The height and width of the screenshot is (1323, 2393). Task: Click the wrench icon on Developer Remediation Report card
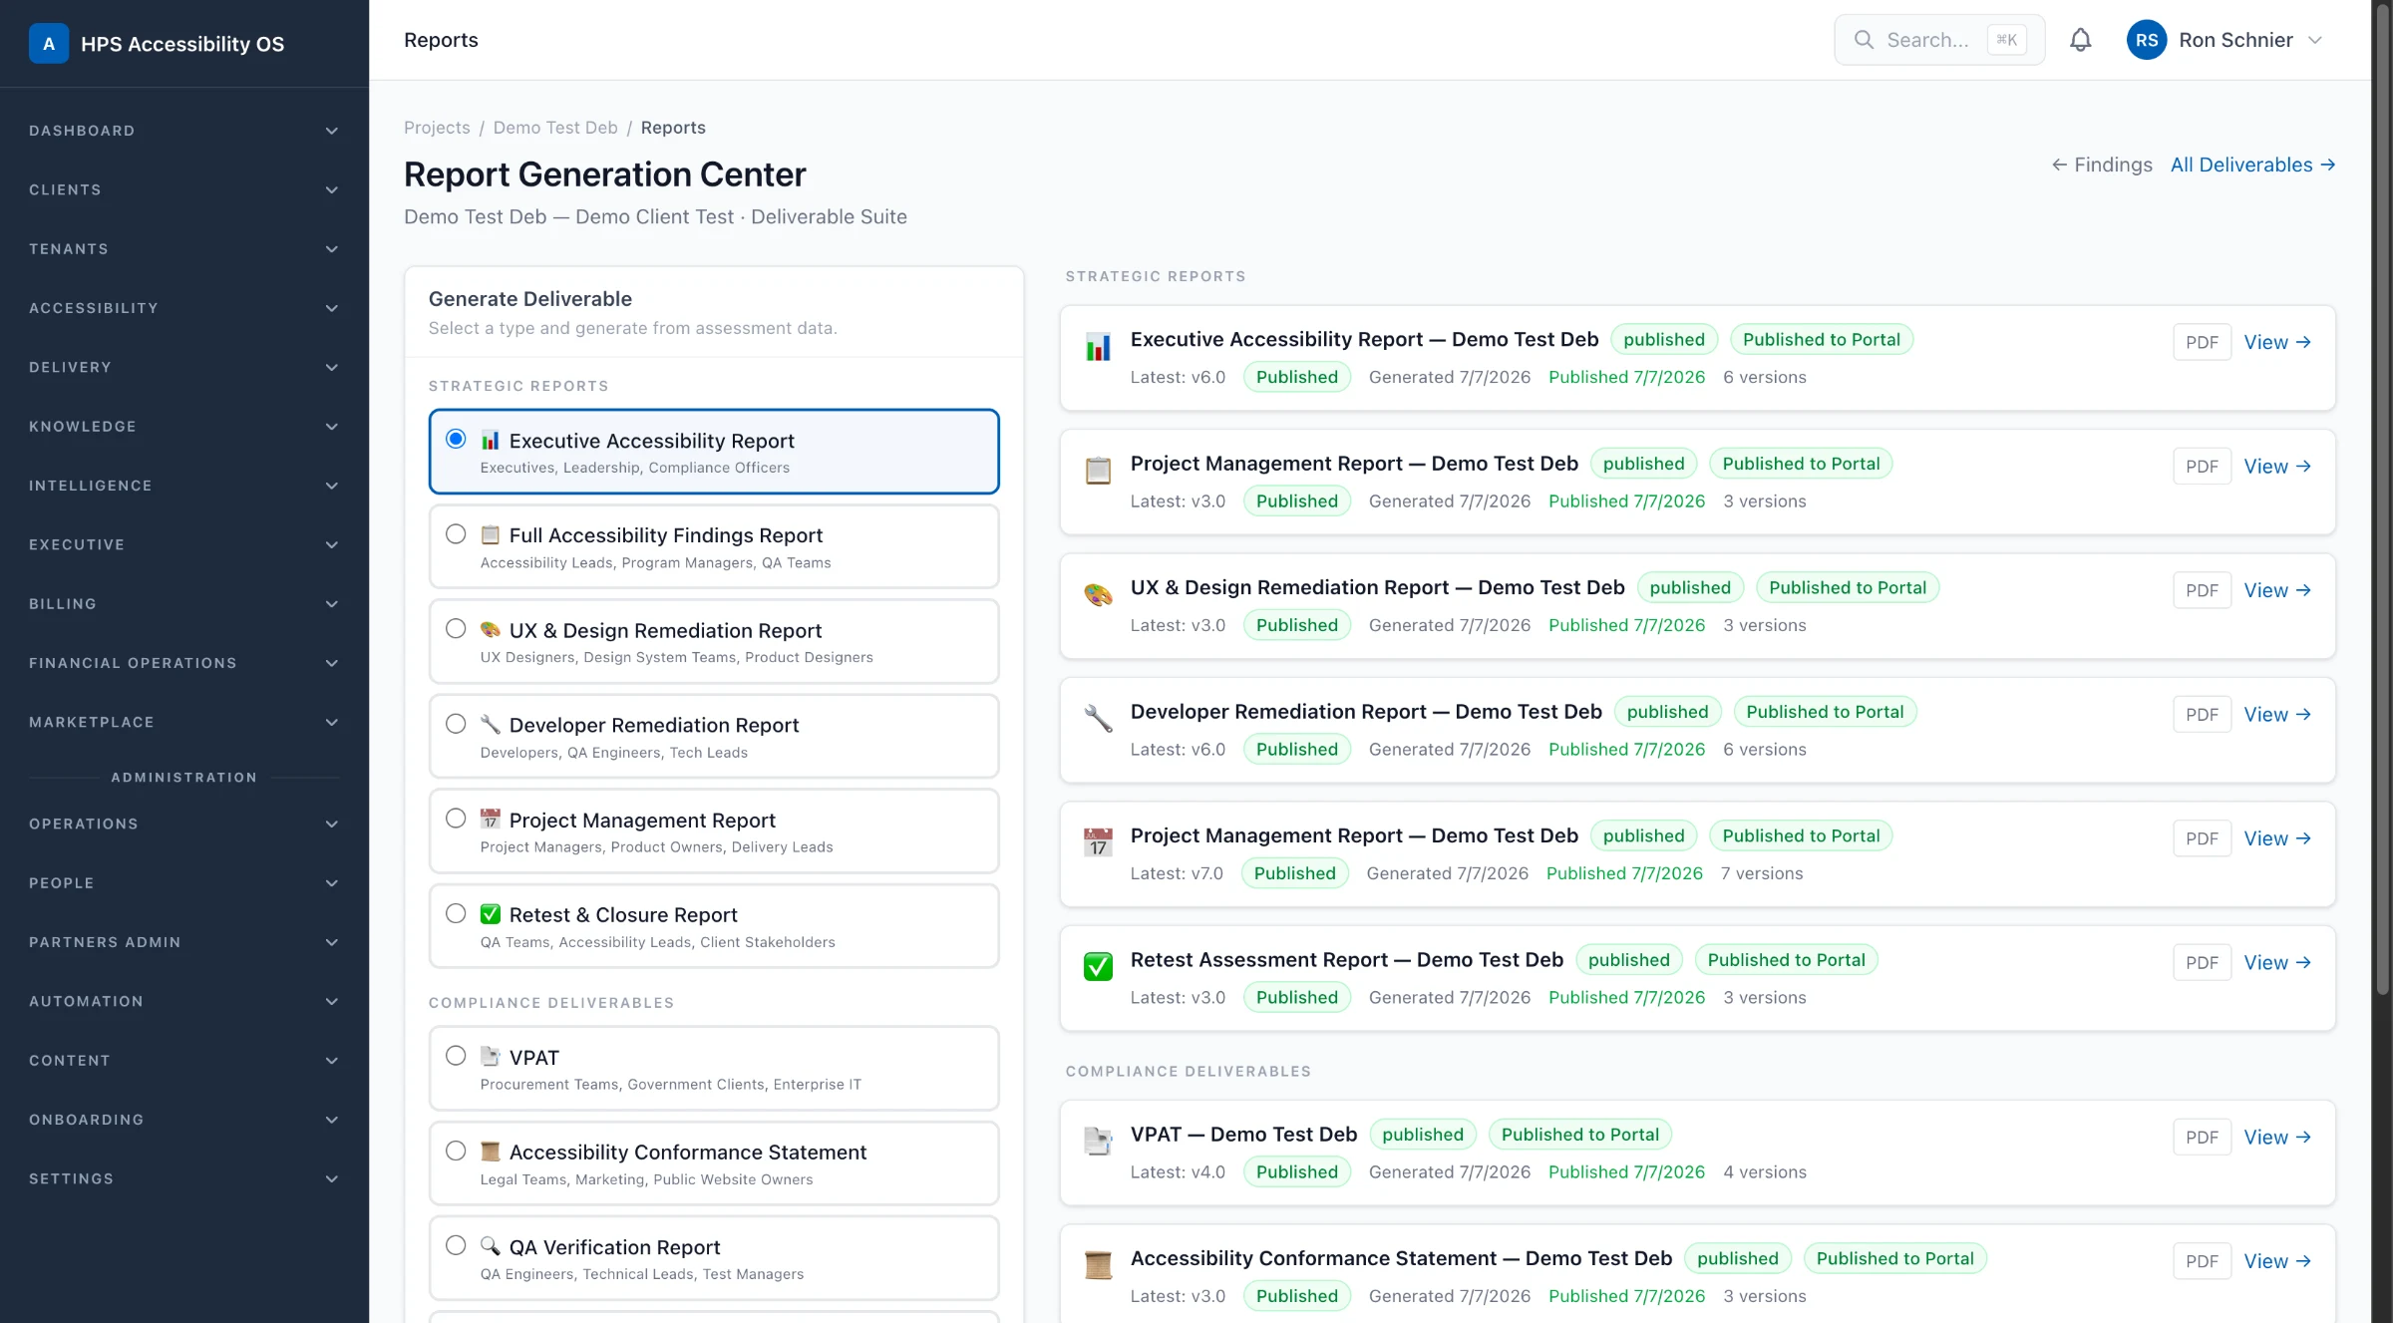1098,718
